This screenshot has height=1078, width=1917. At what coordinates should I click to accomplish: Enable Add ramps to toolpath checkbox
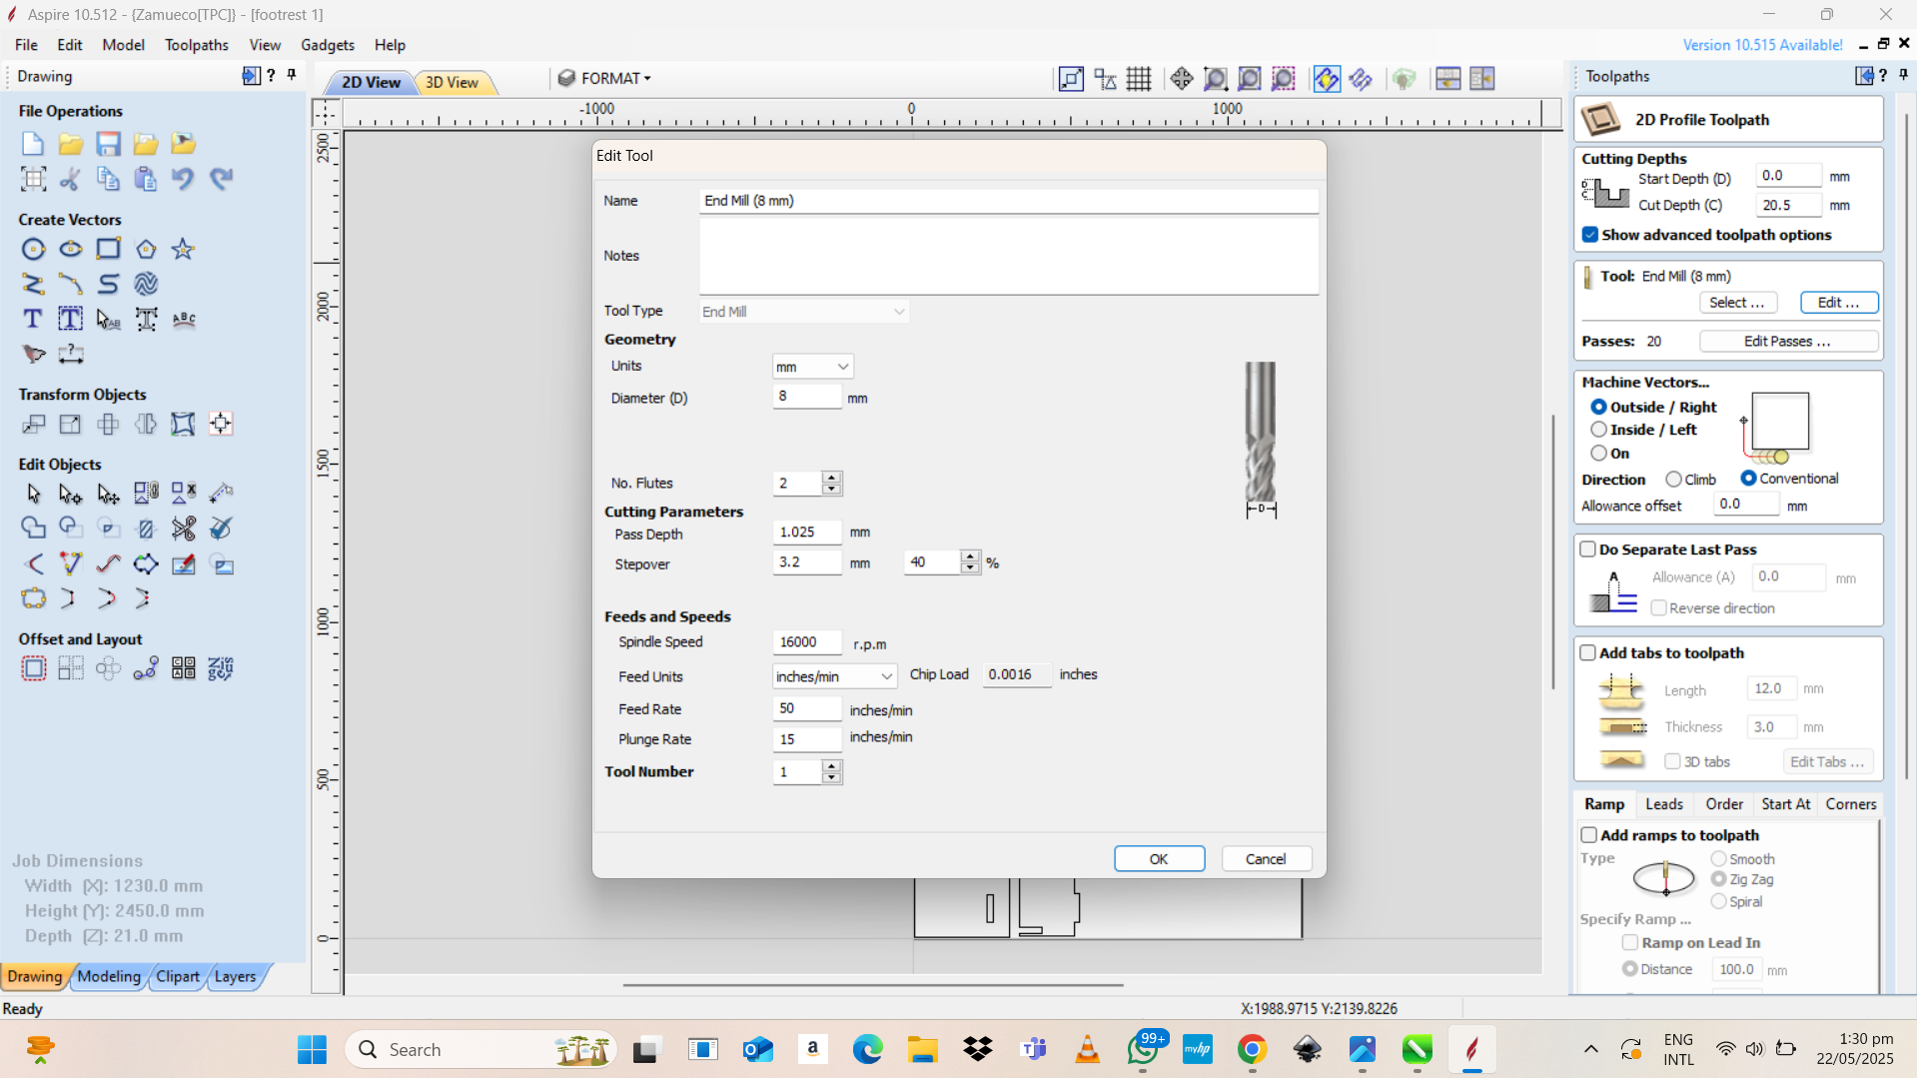(1588, 835)
